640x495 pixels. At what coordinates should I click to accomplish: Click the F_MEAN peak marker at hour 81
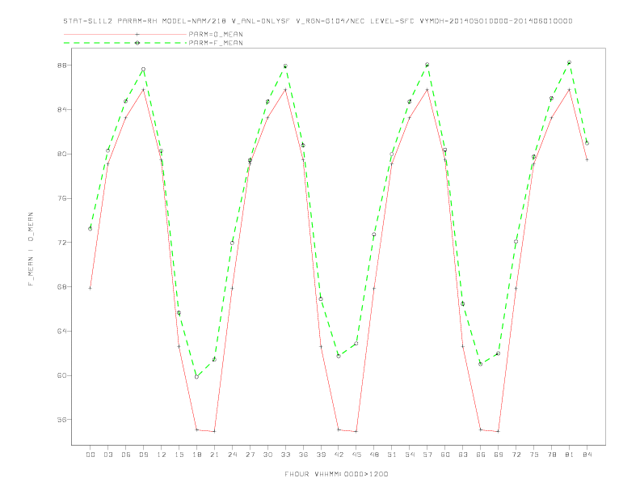click(570, 62)
